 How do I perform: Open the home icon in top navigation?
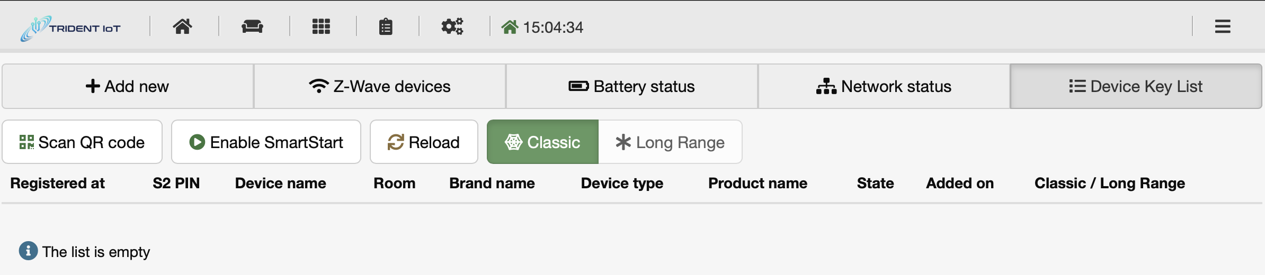[182, 26]
